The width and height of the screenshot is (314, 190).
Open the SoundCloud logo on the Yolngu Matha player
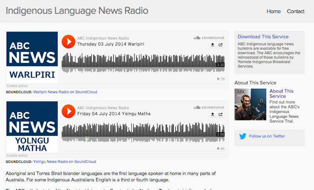pyautogui.click(x=209, y=107)
